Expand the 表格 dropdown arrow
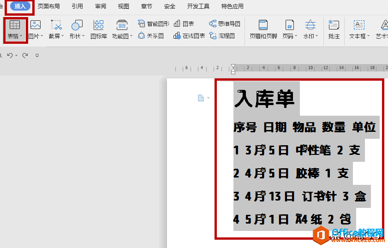Screen dimensions: 388x248 click(x=21, y=36)
